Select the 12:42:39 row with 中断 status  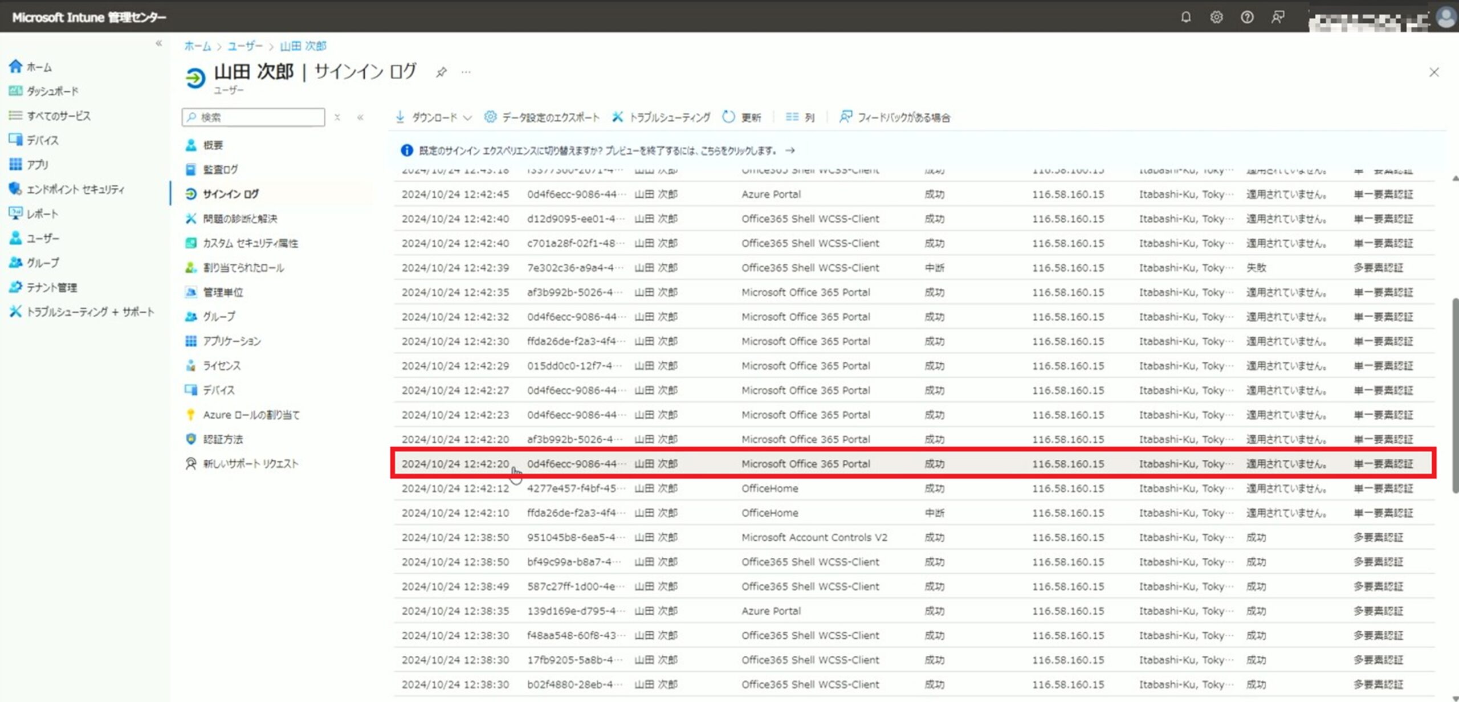point(914,268)
